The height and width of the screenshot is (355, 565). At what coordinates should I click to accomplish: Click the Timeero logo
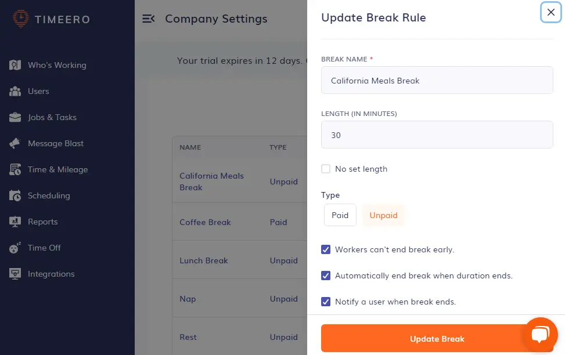click(51, 19)
